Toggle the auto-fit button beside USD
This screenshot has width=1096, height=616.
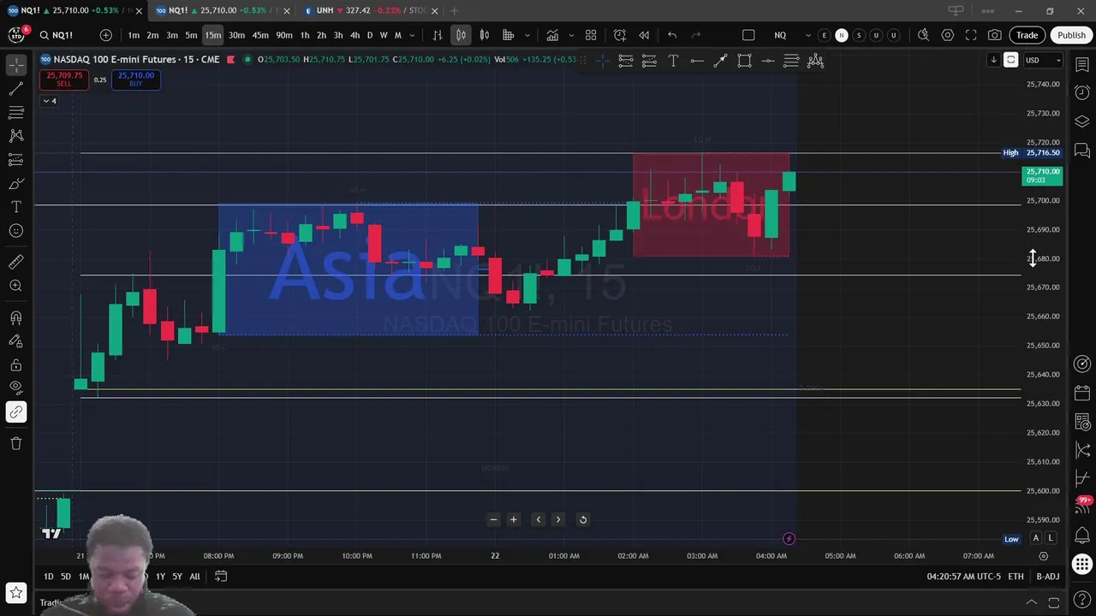click(1011, 60)
